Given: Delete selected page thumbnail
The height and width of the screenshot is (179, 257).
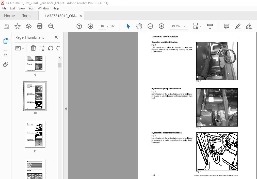Looking at the screenshot, I should 33,48.
